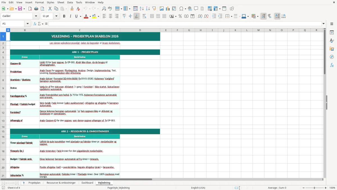Expand the Name Box dropdown
The height and width of the screenshot is (190, 337).
[28, 24]
